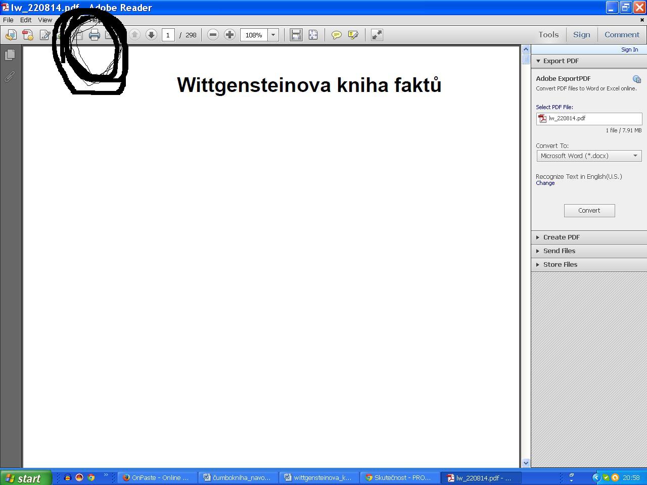Screen dimensions: 647x485
Task: Zoom in using the plus icon
Action: point(229,35)
